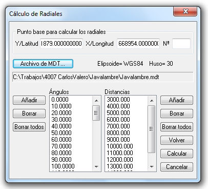The width and height of the screenshot is (208, 189).
Task: Click the Elipsoide= WGS84 label
Action: coord(120,64)
